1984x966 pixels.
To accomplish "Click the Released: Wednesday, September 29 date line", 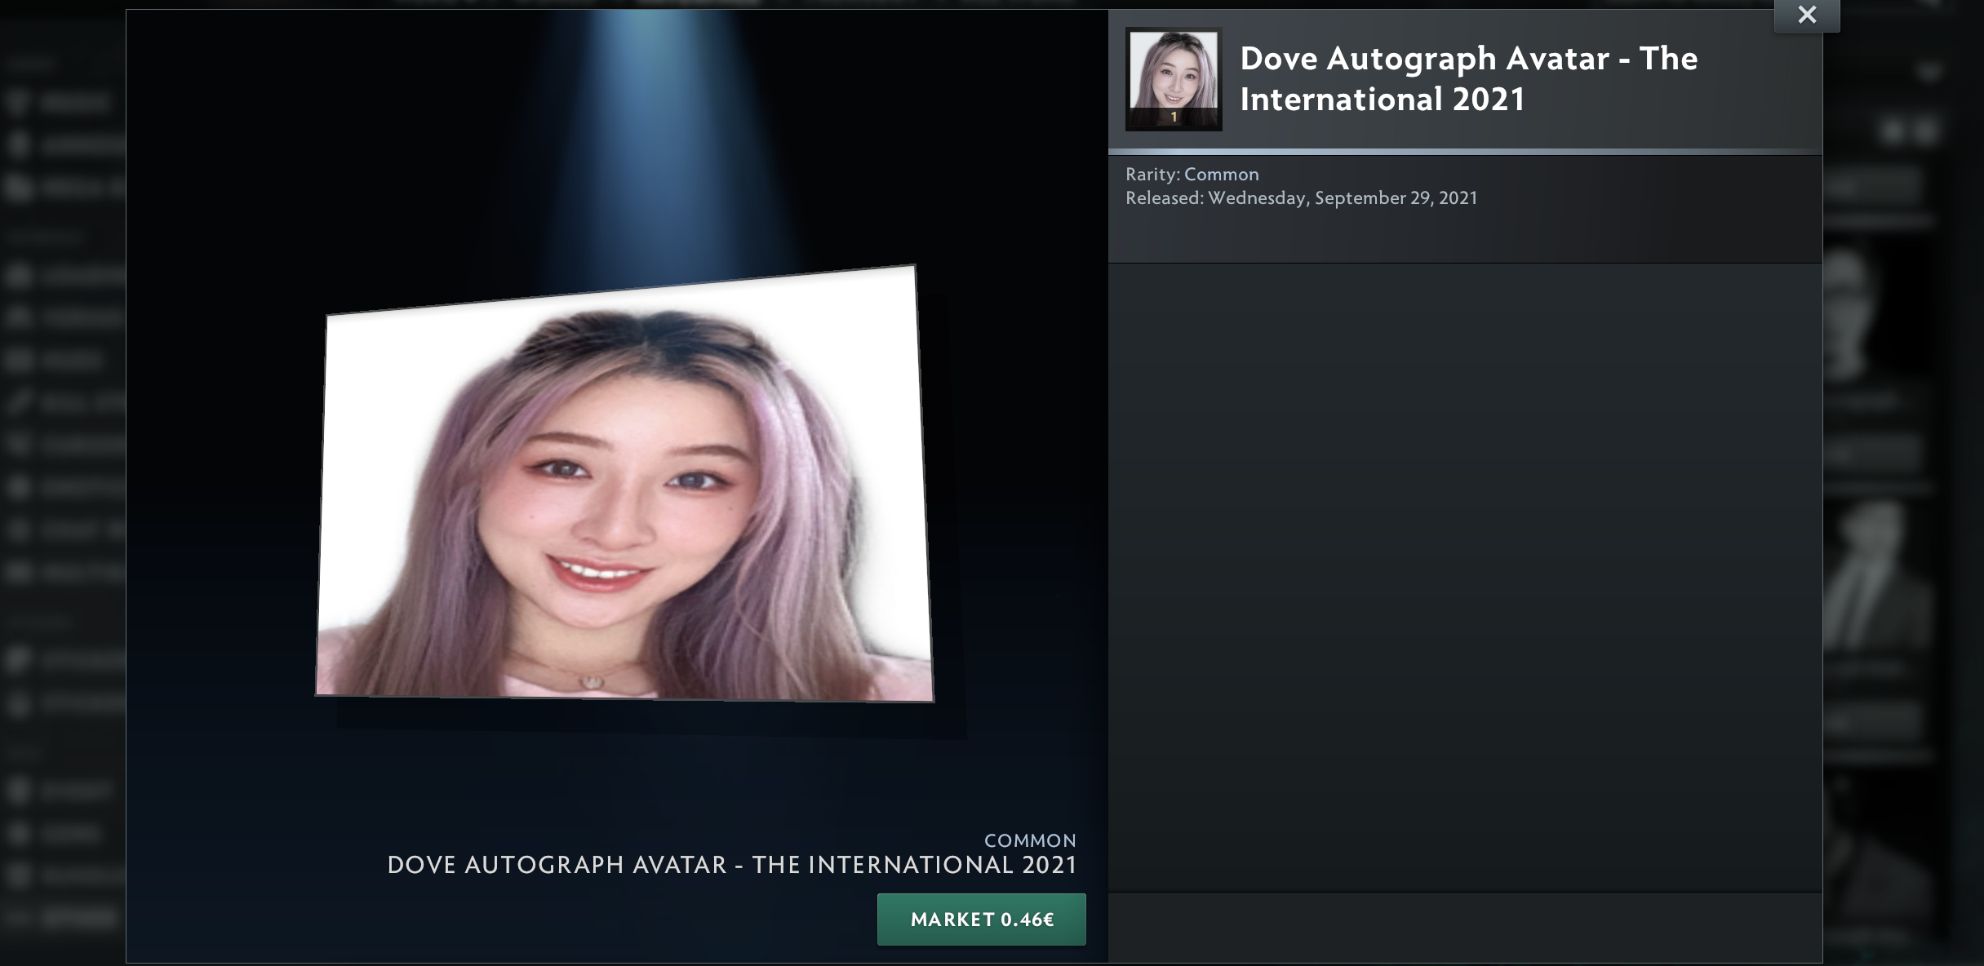I will (x=1301, y=197).
